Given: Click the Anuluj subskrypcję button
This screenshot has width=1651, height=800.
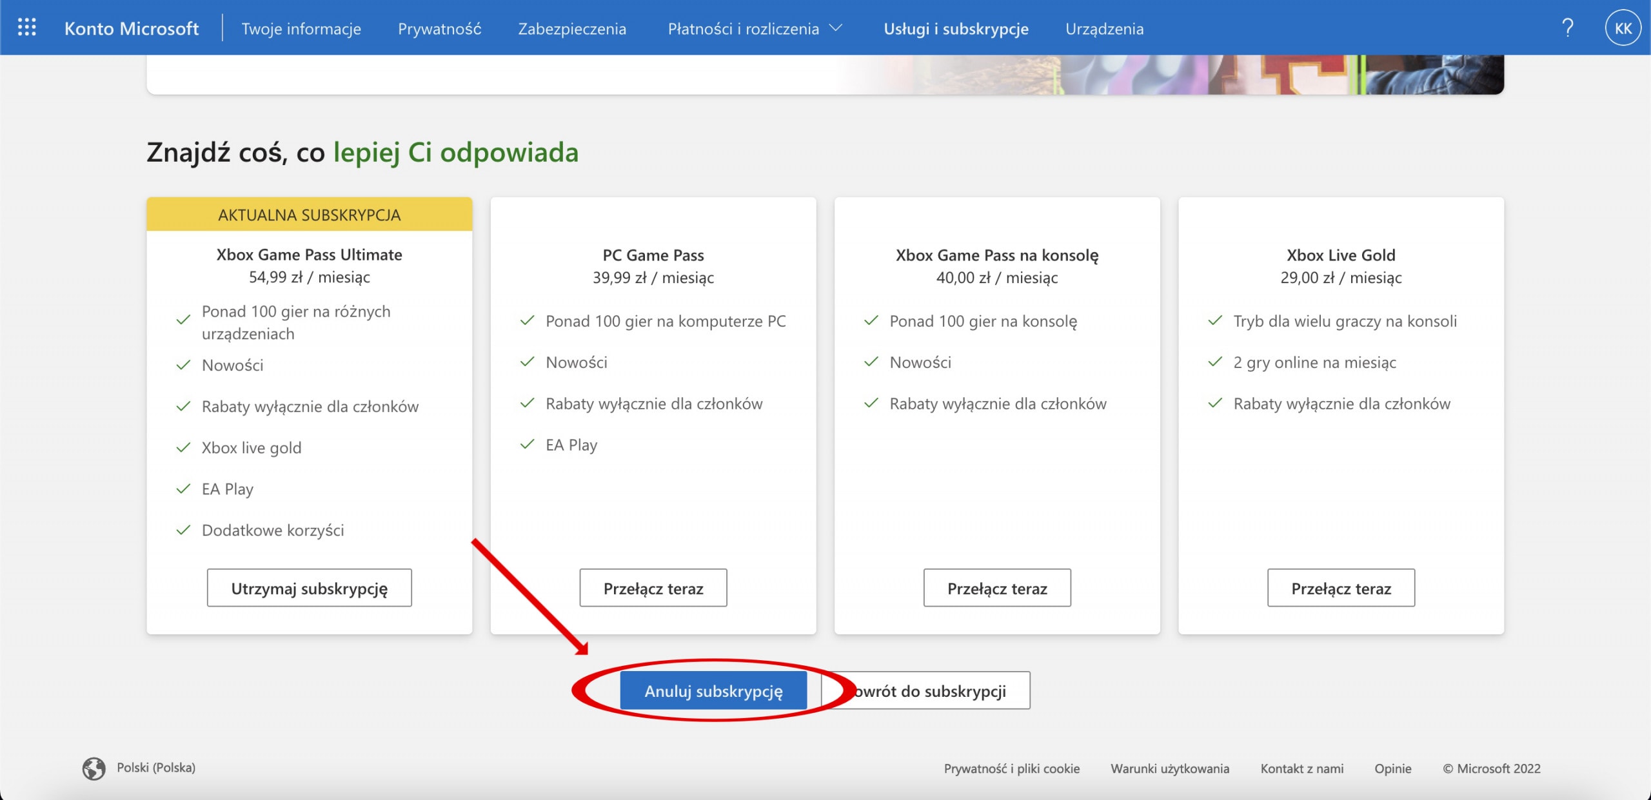Looking at the screenshot, I should (713, 690).
